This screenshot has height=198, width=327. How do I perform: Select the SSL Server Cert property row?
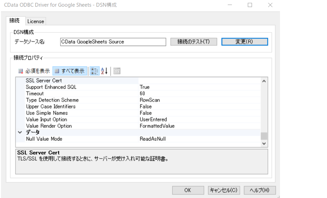coord(138,81)
